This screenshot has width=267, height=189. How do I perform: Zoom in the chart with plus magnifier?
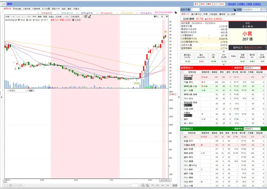tap(148, 185)
